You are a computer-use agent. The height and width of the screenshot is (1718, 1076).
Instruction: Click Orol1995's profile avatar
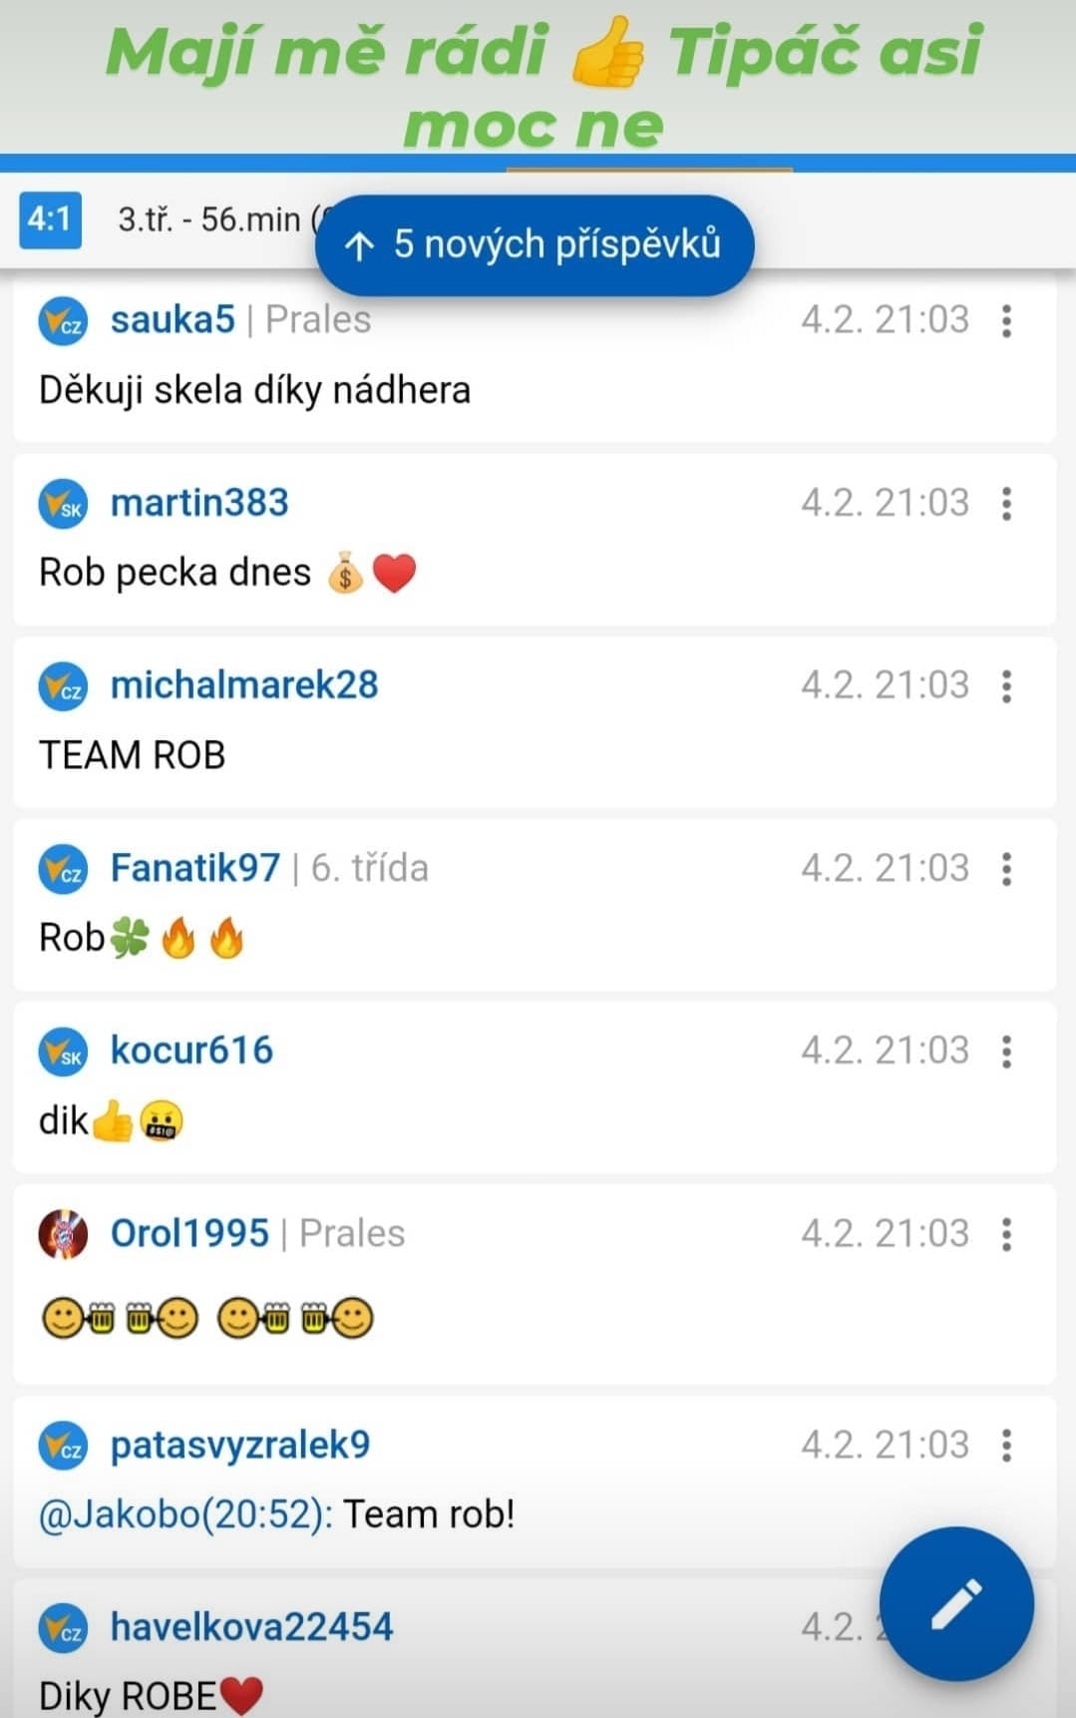click(x=63, y=1234)
